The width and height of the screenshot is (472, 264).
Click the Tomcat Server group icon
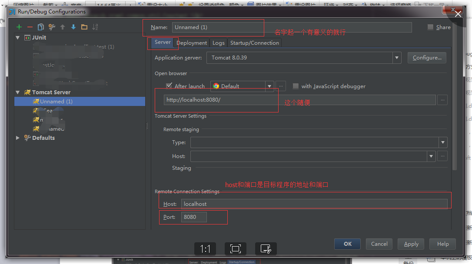(27, 92)
